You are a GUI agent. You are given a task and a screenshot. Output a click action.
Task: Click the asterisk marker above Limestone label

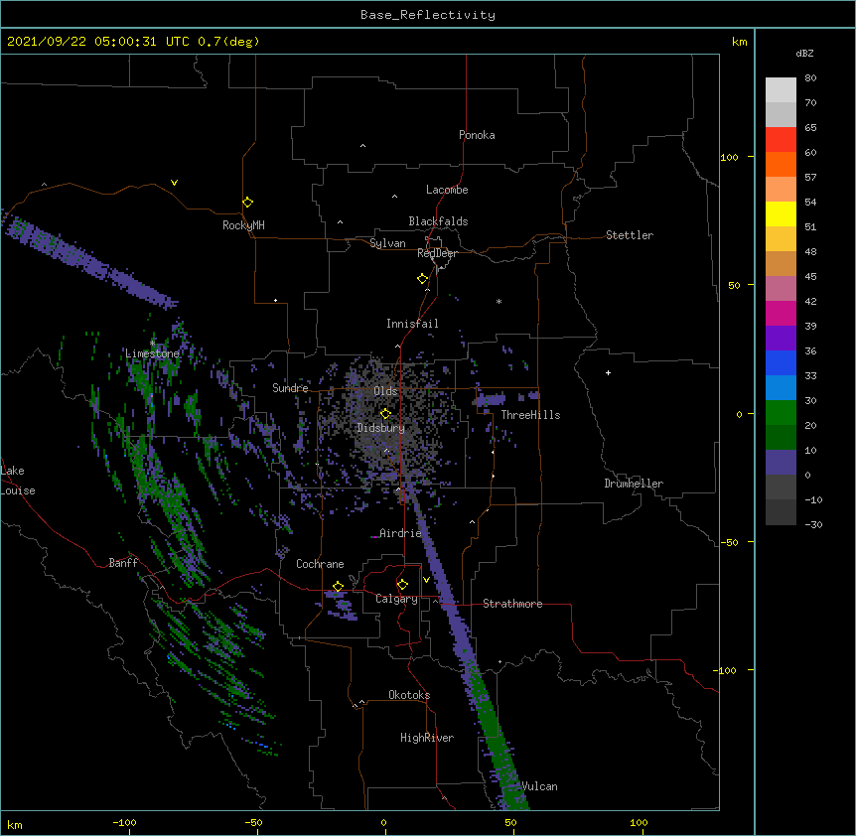point(153,344)
